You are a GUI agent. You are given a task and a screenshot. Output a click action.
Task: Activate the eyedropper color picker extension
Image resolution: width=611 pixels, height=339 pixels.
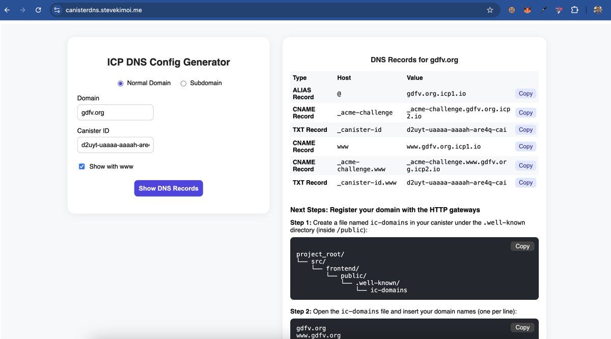point(543,10)
